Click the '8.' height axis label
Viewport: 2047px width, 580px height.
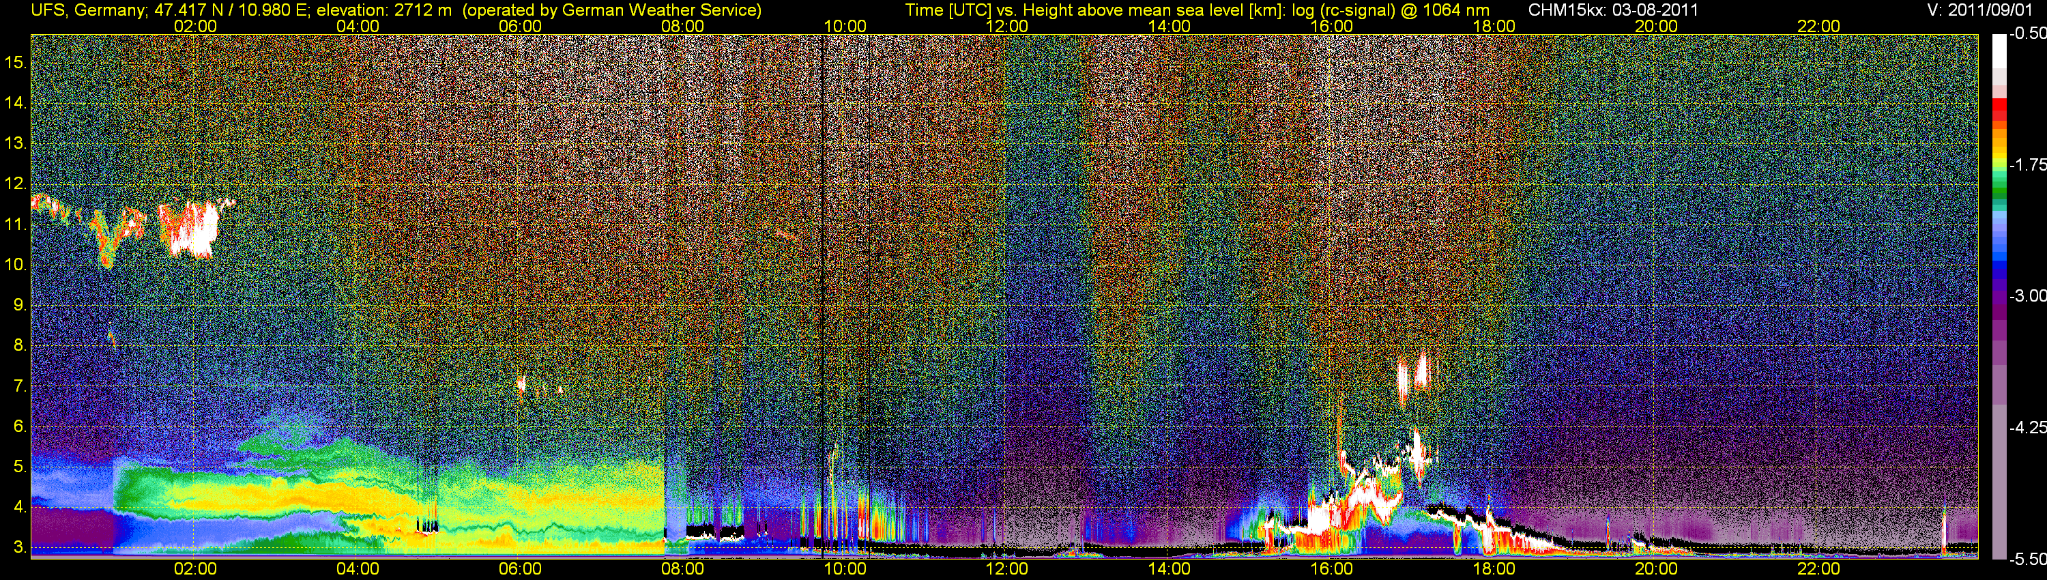point(20,346)
